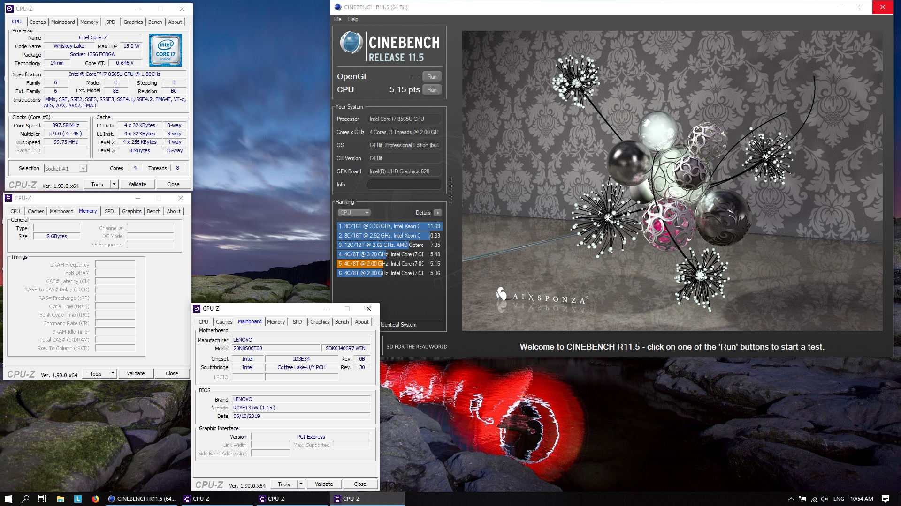Select ranking row 6 Intel Core i7 5.06
This screenshot has width=901, height=506.
[389, 273]
